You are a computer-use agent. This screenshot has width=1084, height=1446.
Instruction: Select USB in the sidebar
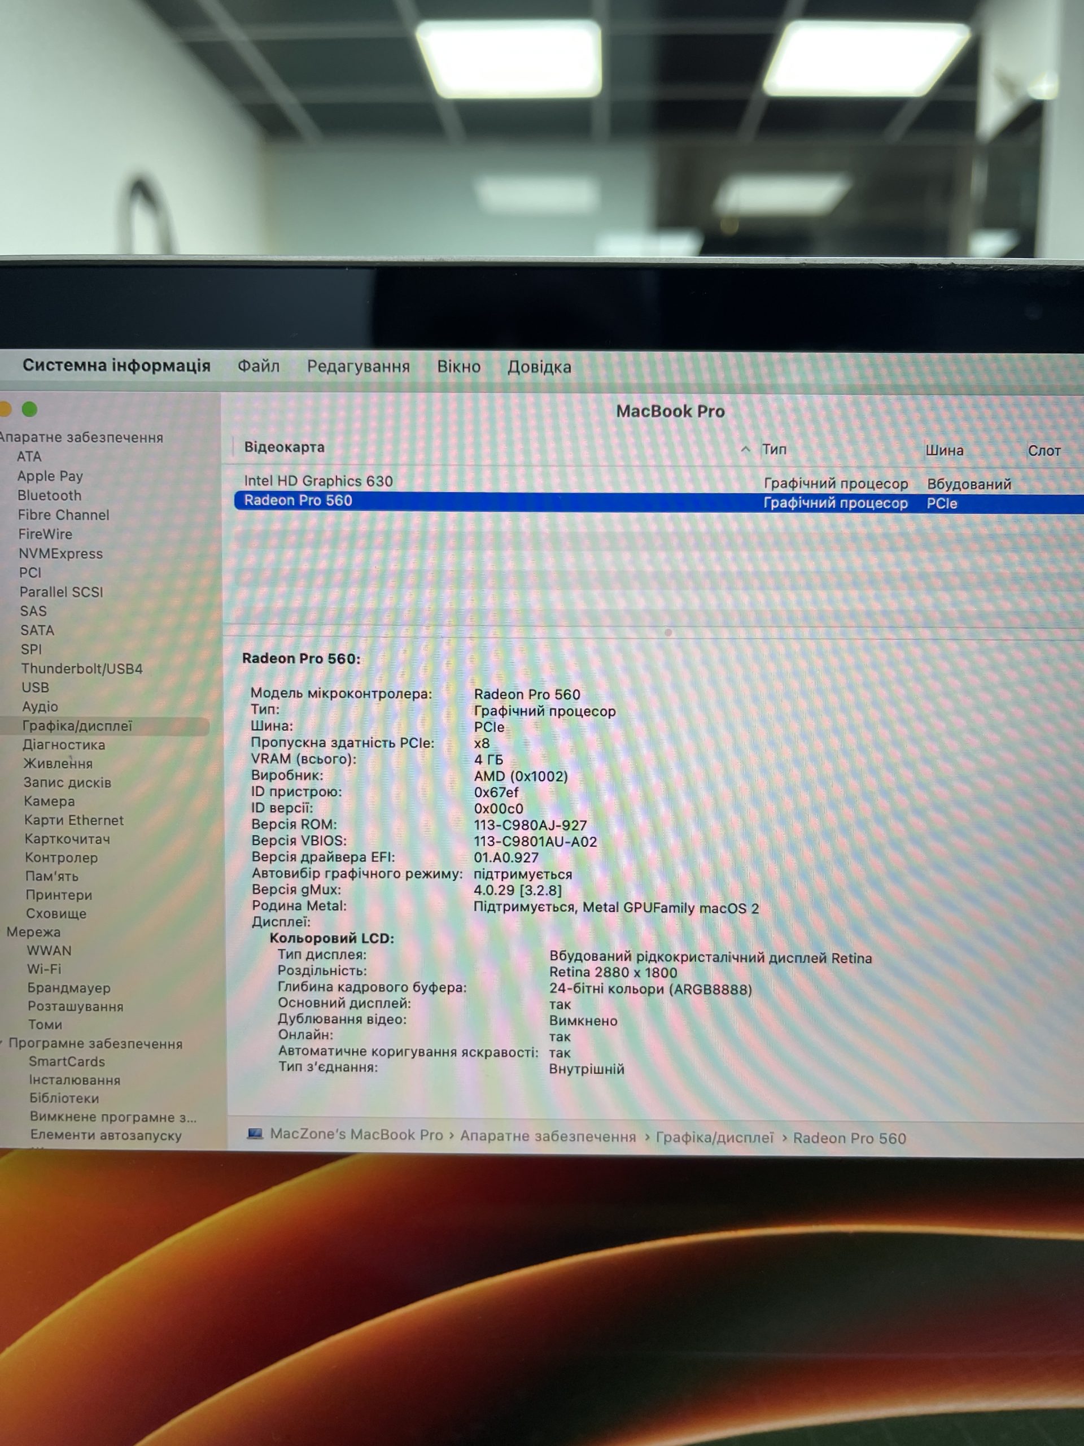[x=35, y=688]
